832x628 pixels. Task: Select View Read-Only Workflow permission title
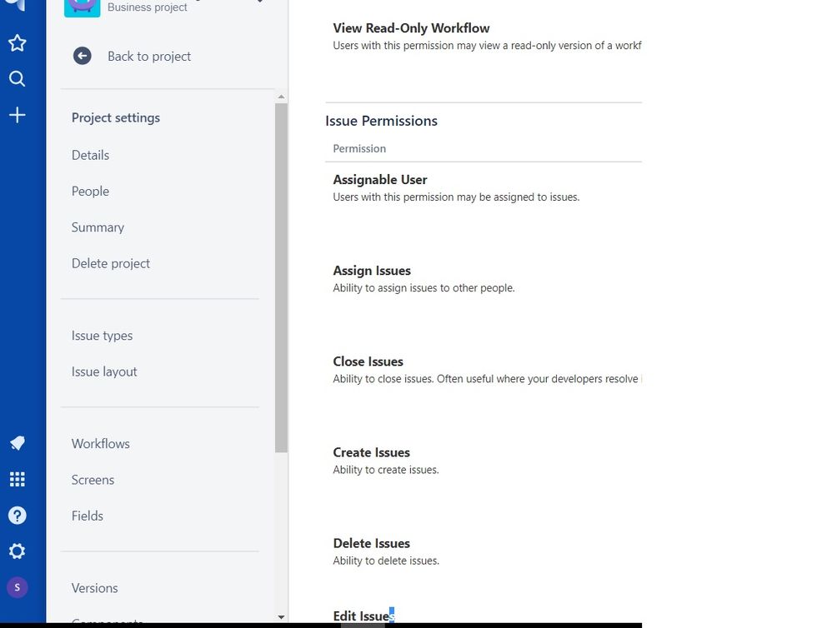click(x=411, y=28)
